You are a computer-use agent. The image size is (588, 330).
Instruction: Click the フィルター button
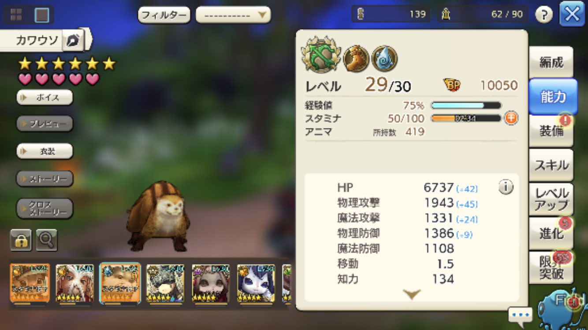coord(164,15)
